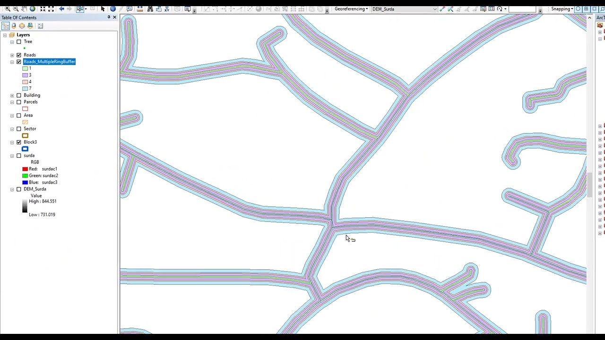Click the Fixed Zoom Out icon

pos(51,9)
